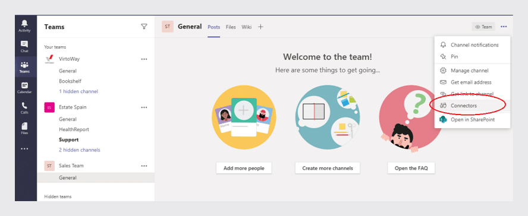
Task: Click the ST avatar in channel header
Action: [x=167, y=27]
